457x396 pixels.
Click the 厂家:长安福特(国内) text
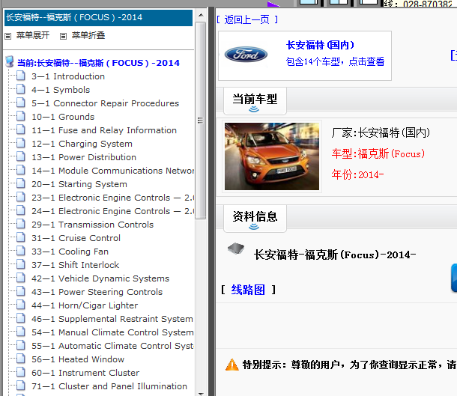[x=381, y=132]
